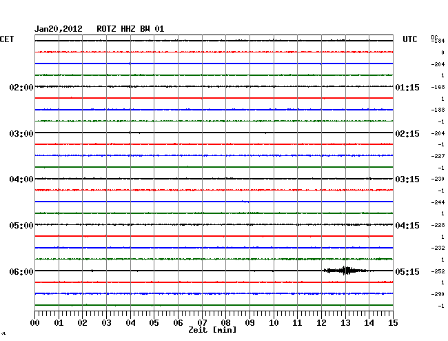448x341 pixels.
Task: Select the 05:00 CET time label
Action: click(21, 226)
